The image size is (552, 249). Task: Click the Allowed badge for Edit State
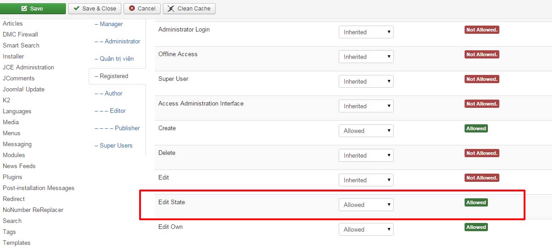click(x=476, y=202)
